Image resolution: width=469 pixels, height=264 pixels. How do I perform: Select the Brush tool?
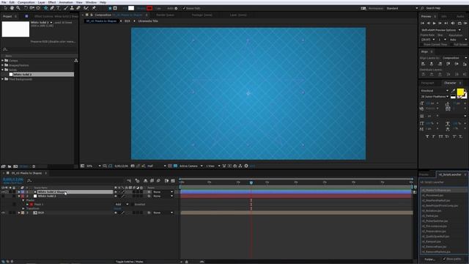[x=66, y=8]
